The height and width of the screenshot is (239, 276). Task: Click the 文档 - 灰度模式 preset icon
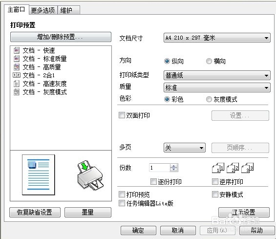point(17,92)
